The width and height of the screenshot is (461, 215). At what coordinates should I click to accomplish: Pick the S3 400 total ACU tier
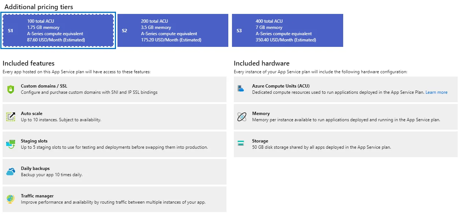287,30
